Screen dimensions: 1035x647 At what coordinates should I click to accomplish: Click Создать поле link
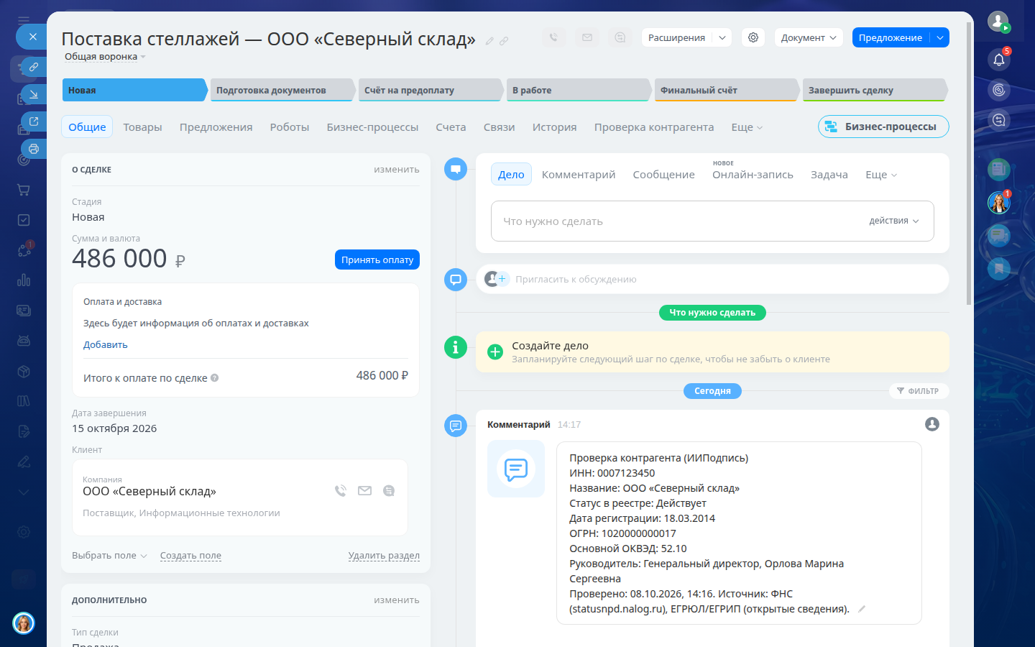[190, 556]
